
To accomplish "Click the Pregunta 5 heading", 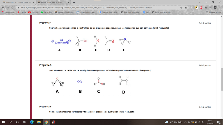I will point(45,65).
